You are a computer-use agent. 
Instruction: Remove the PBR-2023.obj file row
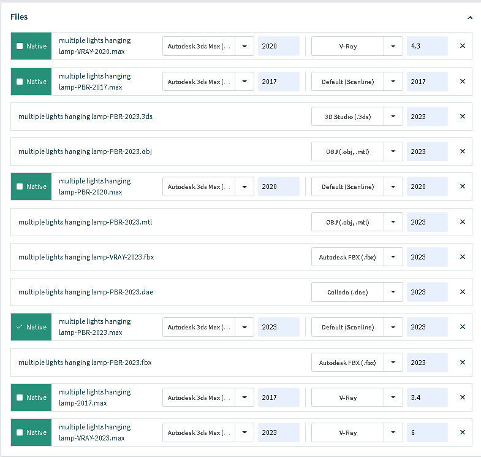463,152
